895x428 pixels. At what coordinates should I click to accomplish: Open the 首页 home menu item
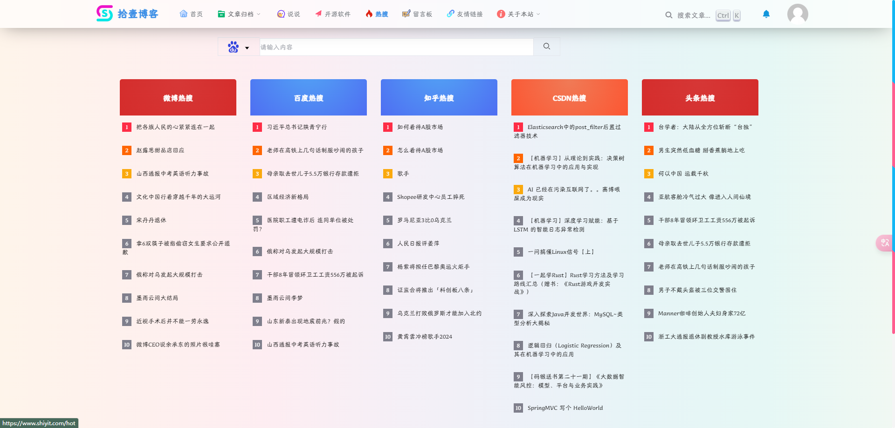pyautogui.click(x=191, y=14)
